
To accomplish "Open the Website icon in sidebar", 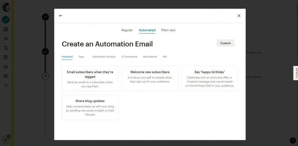I will click(6, 57).
